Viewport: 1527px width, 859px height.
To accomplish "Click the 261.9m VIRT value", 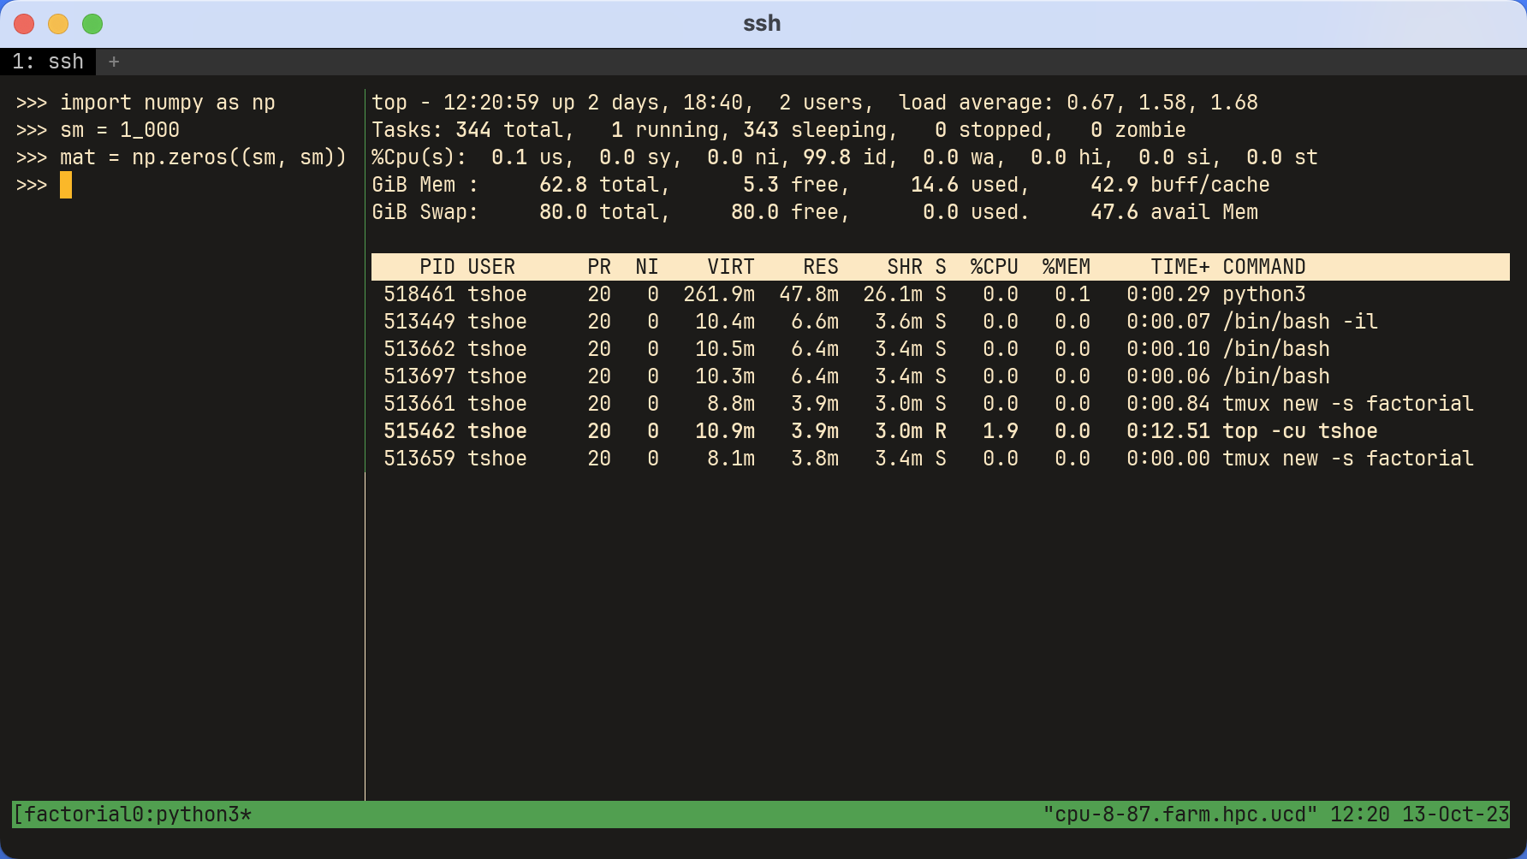I will click(x=719, y=294).
